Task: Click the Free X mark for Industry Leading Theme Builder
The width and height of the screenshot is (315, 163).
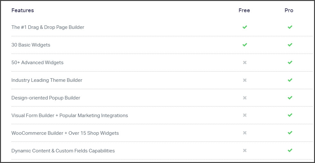Action: [x=245, y=80]
